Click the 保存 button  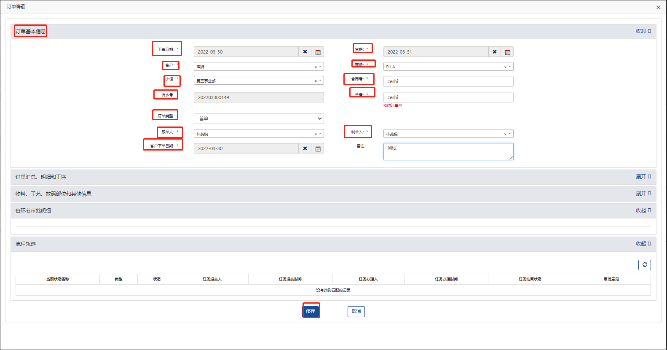pyautogui.click(x=311, y=311)
